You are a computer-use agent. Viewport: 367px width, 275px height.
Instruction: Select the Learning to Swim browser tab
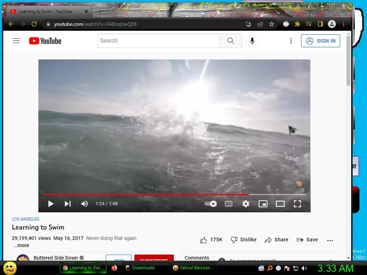pos(49,11)
